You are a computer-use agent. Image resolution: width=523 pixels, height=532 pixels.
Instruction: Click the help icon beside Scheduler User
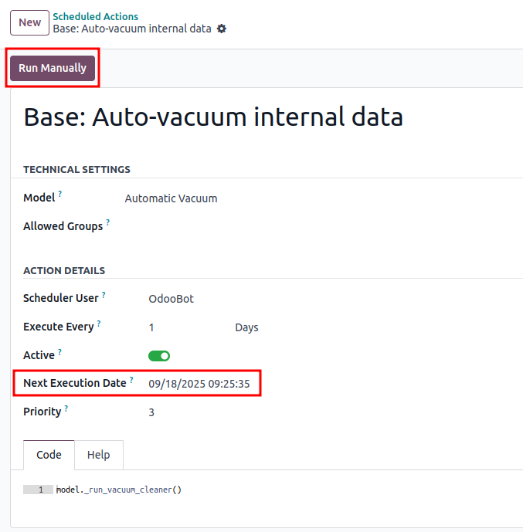coord(104,295)
